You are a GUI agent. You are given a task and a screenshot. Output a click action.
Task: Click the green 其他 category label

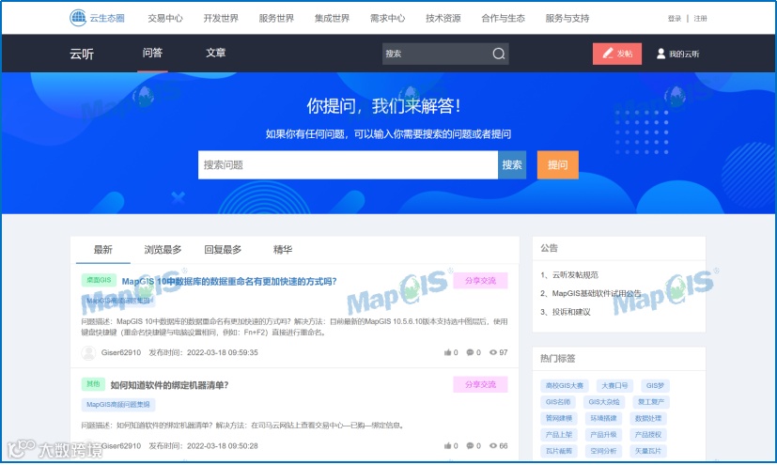(93, 384)
